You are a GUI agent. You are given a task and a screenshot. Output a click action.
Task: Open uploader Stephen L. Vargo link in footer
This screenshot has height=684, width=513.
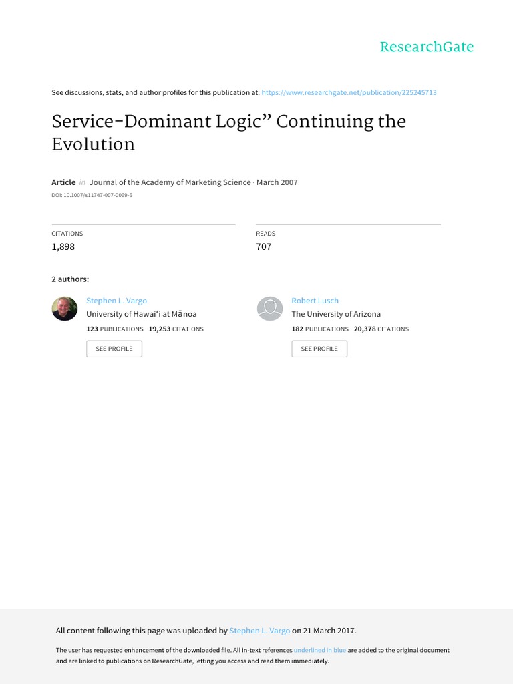click(260, 631)
